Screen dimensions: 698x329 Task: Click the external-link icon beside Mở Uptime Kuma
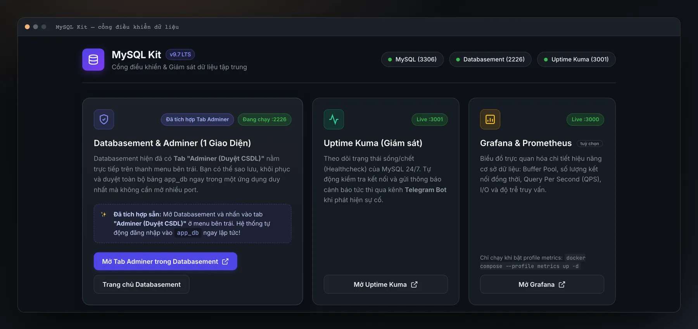pyautogui.click(x=414, y=284)
